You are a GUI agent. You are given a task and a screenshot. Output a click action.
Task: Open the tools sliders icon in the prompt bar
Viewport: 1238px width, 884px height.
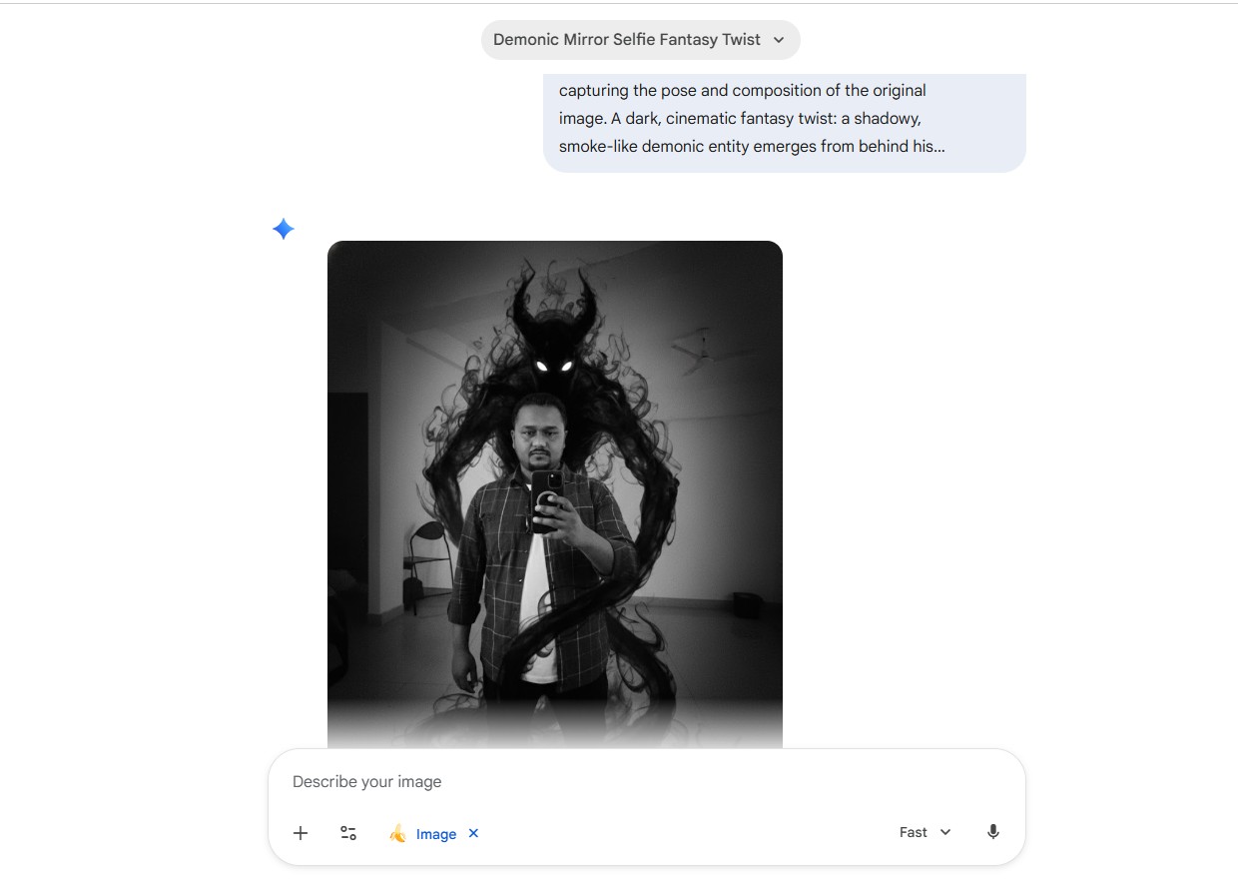[348, 833]
